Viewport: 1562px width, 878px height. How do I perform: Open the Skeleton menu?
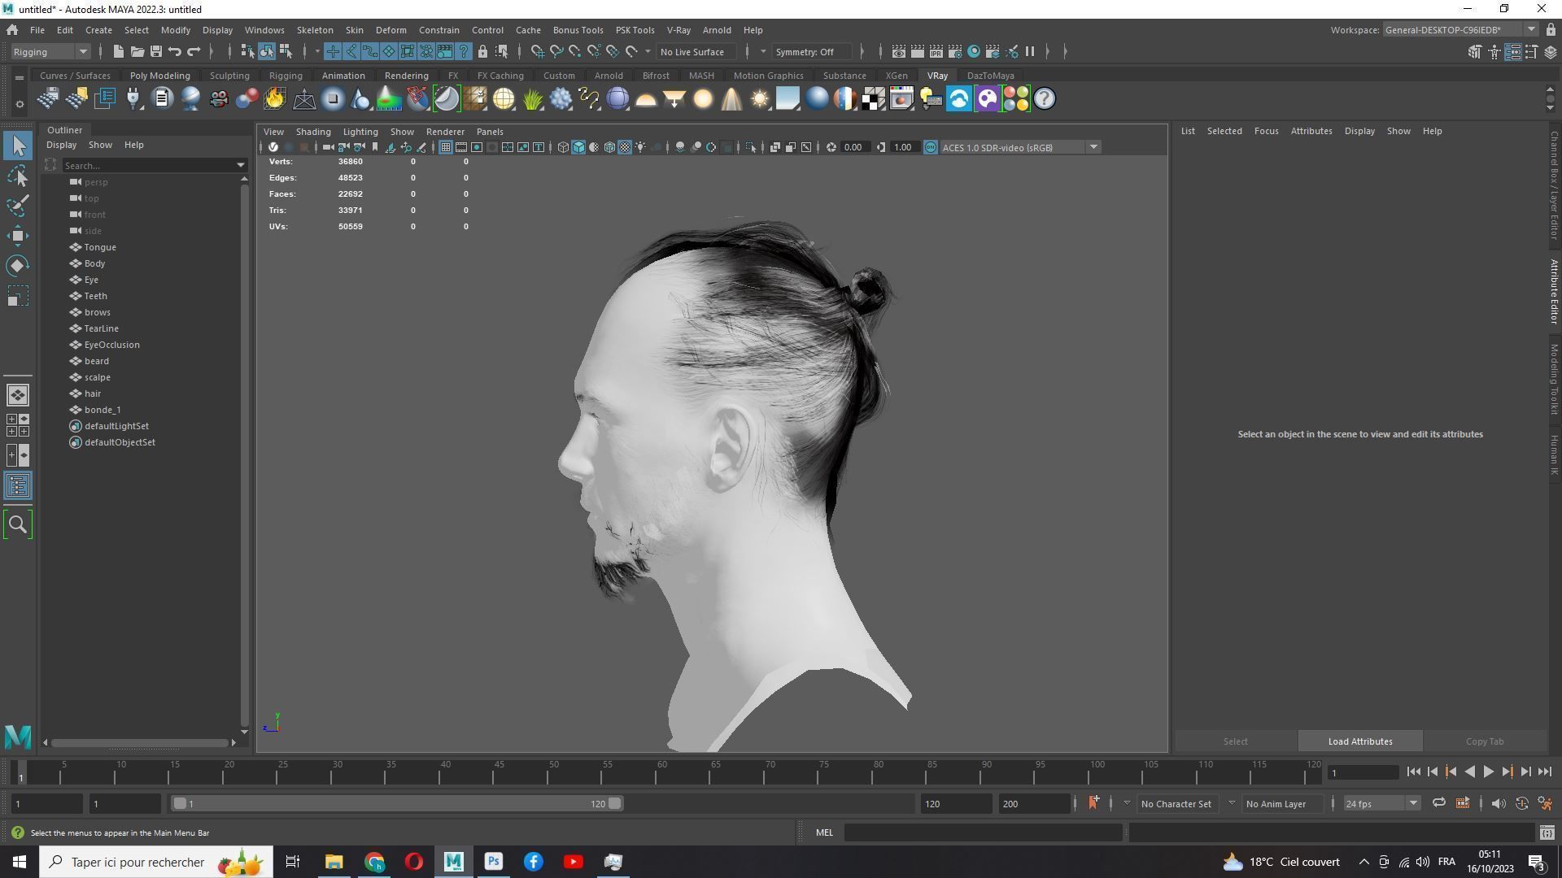point(315,30)
